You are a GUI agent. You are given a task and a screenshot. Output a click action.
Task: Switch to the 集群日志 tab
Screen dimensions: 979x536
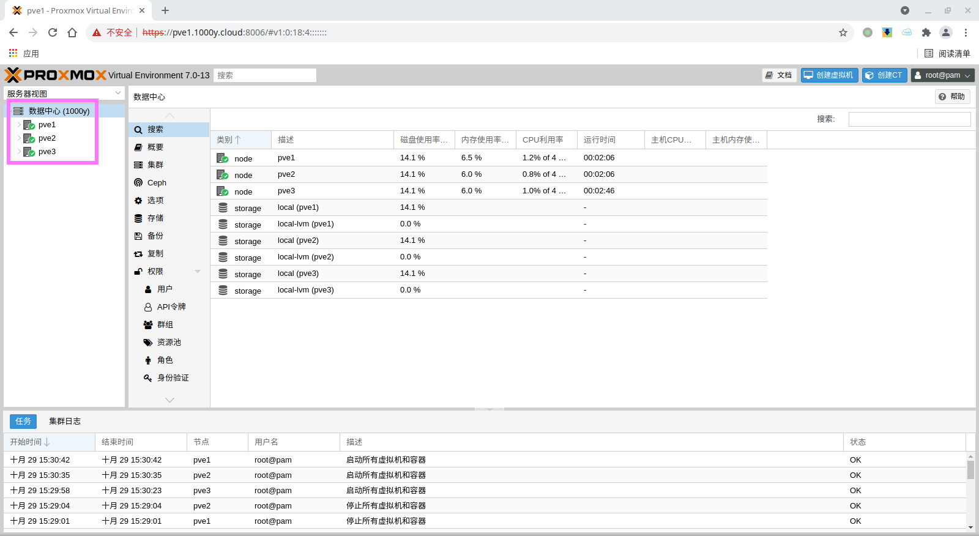tap(65, 421)
